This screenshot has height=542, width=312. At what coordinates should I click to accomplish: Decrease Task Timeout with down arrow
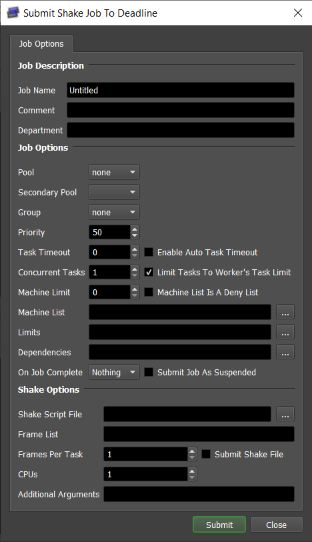tap(135, 256)
